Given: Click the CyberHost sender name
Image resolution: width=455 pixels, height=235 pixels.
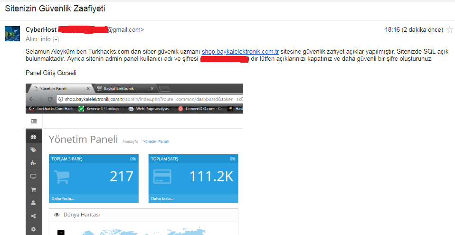Looking at the screenshot, I should (x=41, y=29).
